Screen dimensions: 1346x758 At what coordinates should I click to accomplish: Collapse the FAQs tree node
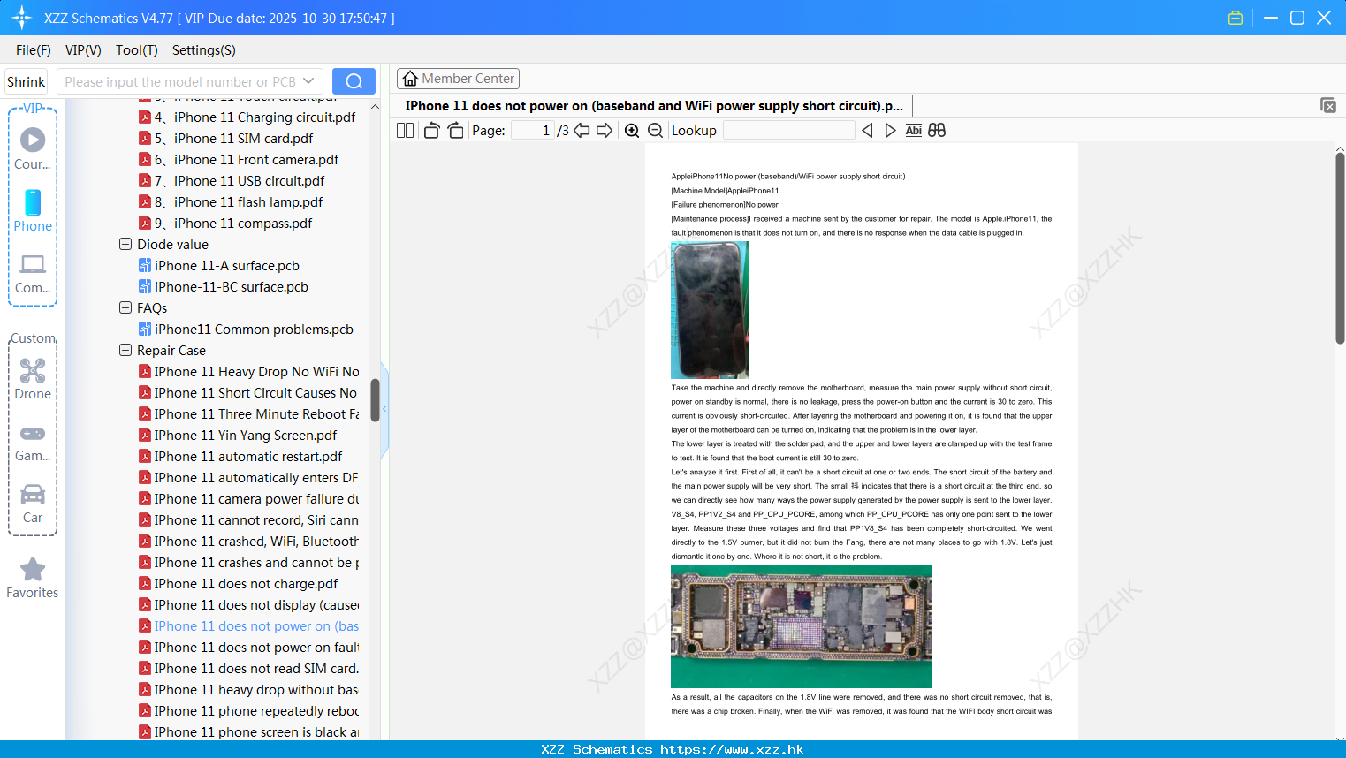point(125,307)
